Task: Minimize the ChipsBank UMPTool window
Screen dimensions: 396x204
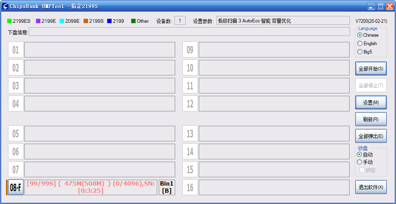Action: pyautogui.click(x=371, y=6)
